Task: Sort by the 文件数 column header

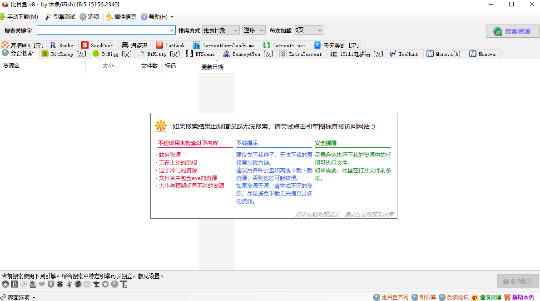Action: (149, 66)
